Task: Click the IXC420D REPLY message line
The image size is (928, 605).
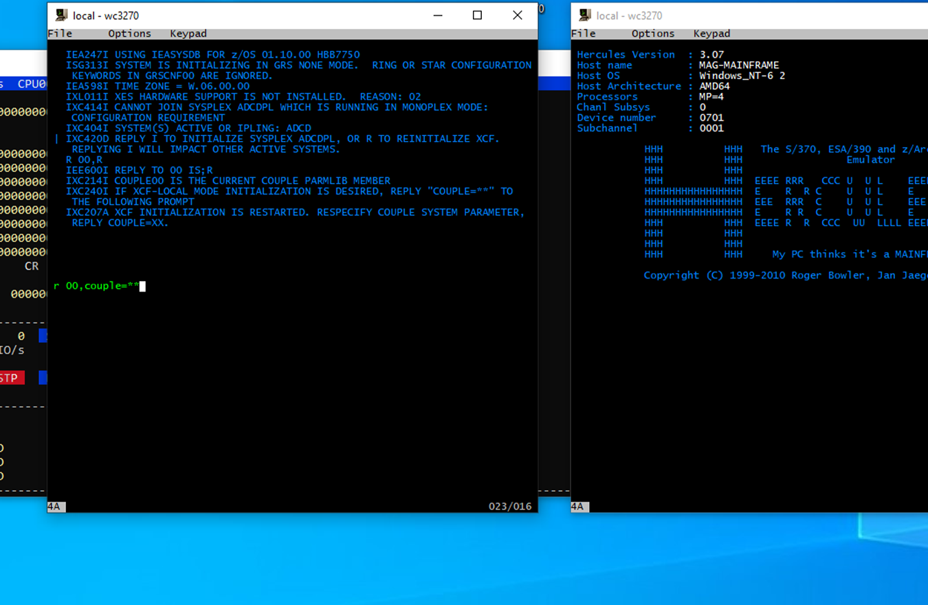Action: [x=282, y=139]
